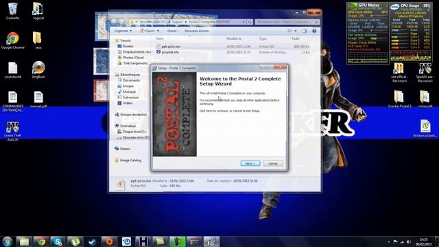Open the Subversion library
The width and height of the screenshot is (439, 247).
point(131,97)
